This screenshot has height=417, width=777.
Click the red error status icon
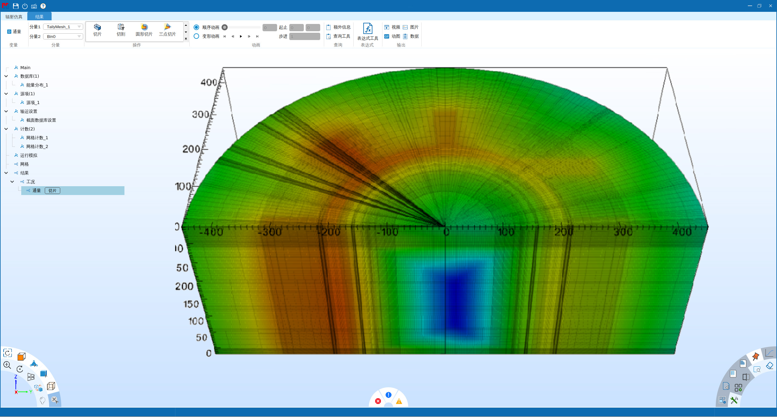pos(378,401)
